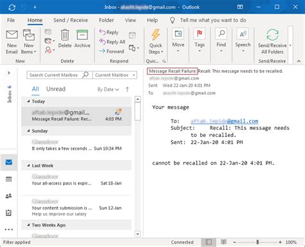Open the Folder tab

(106, 20)
